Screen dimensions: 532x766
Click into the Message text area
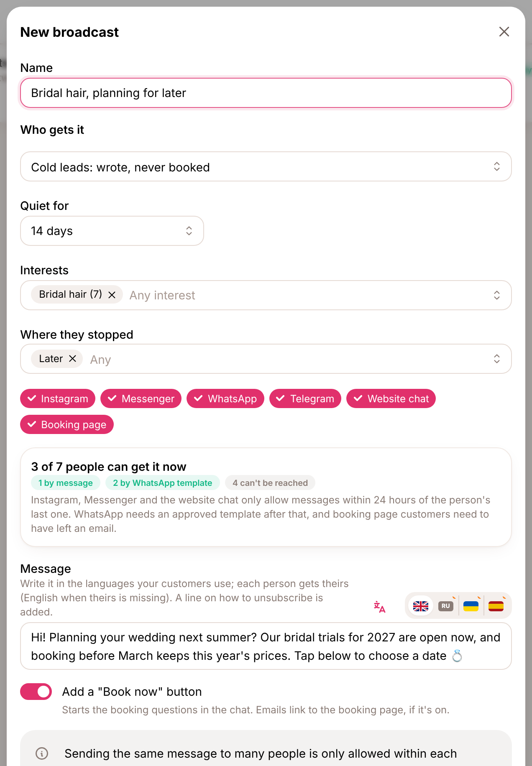266,646
